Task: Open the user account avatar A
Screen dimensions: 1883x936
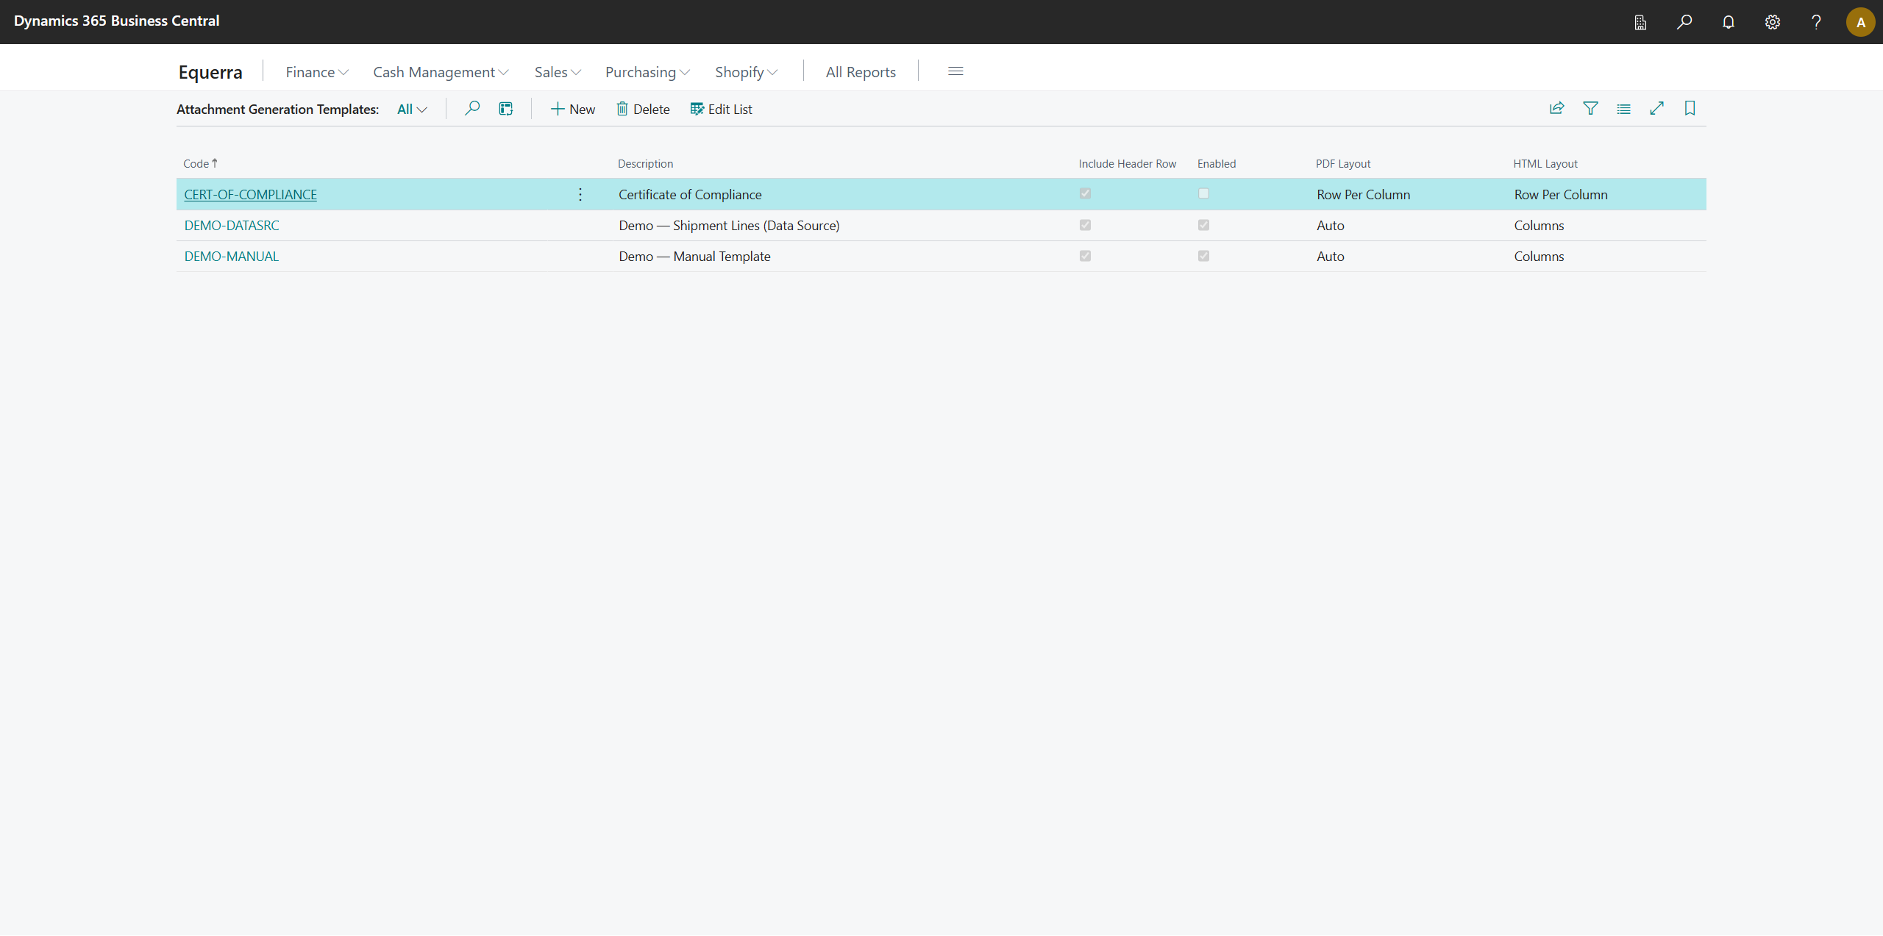Action: click(1860, 22)
